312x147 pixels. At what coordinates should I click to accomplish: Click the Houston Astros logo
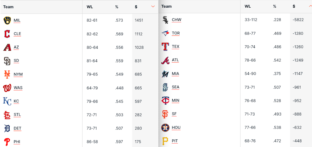pyautogui.click(x=165, y=128)
